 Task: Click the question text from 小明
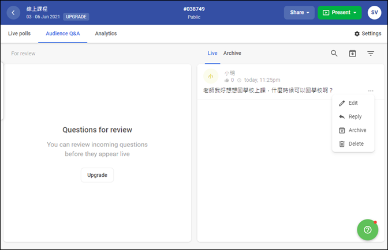(x=268, y=90)
